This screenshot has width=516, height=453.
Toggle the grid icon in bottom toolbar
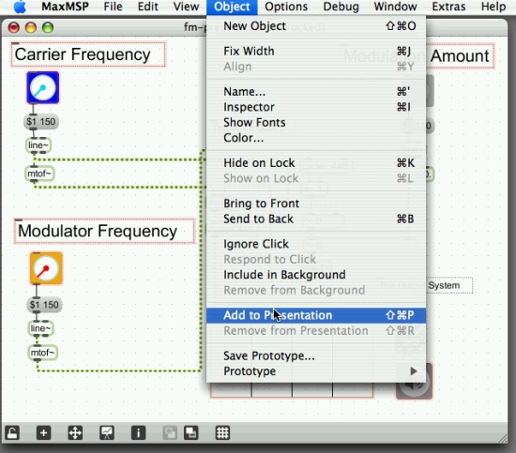coord(222,433)
